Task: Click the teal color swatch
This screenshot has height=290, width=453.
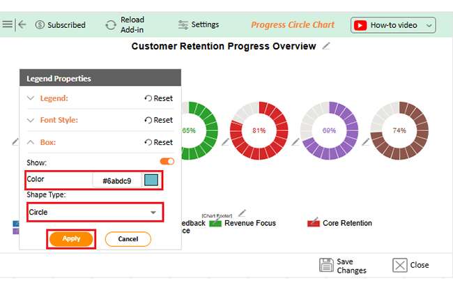Action: click(x=151, y=181)
